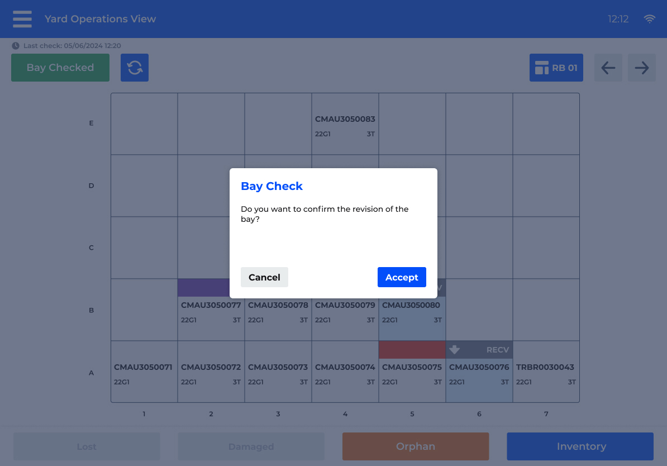The width and height of the screenshot is (667, 466).
Task: Click the red status bar above CMAU3050075
Action: pos(412,350)
